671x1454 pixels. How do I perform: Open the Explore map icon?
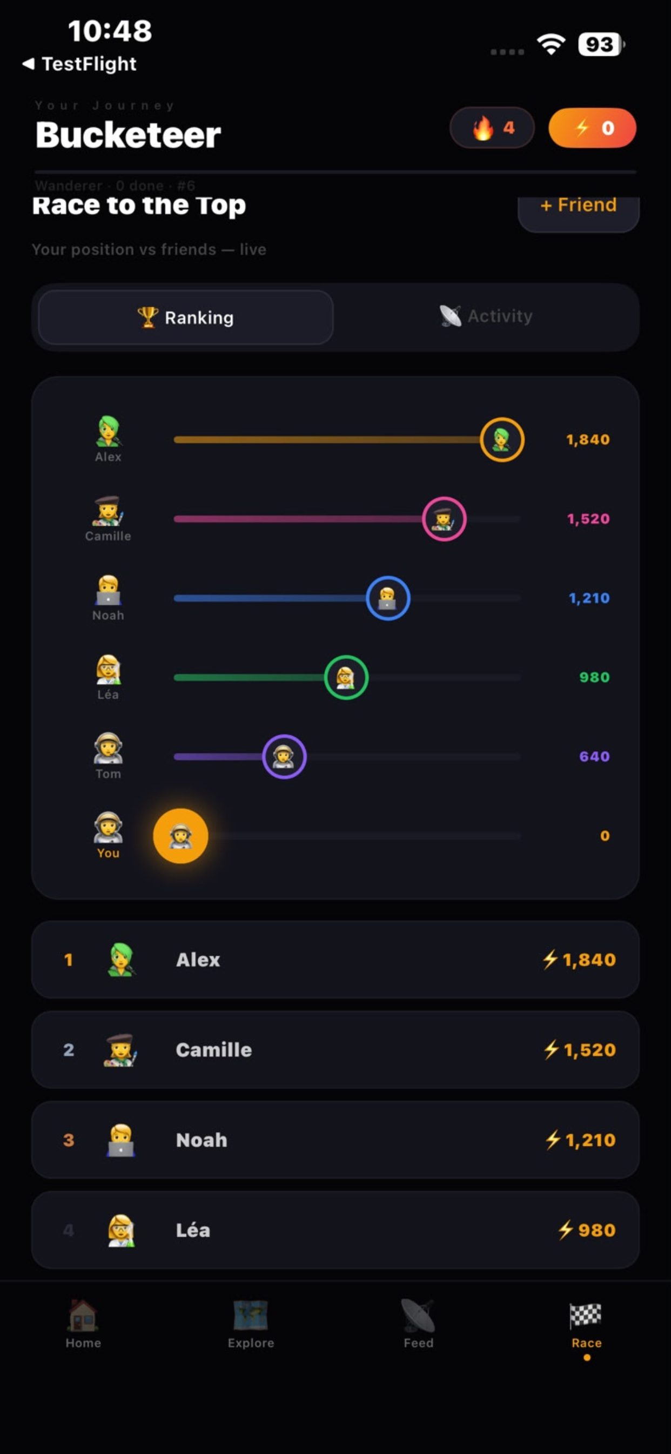(x=251, y=1314)
